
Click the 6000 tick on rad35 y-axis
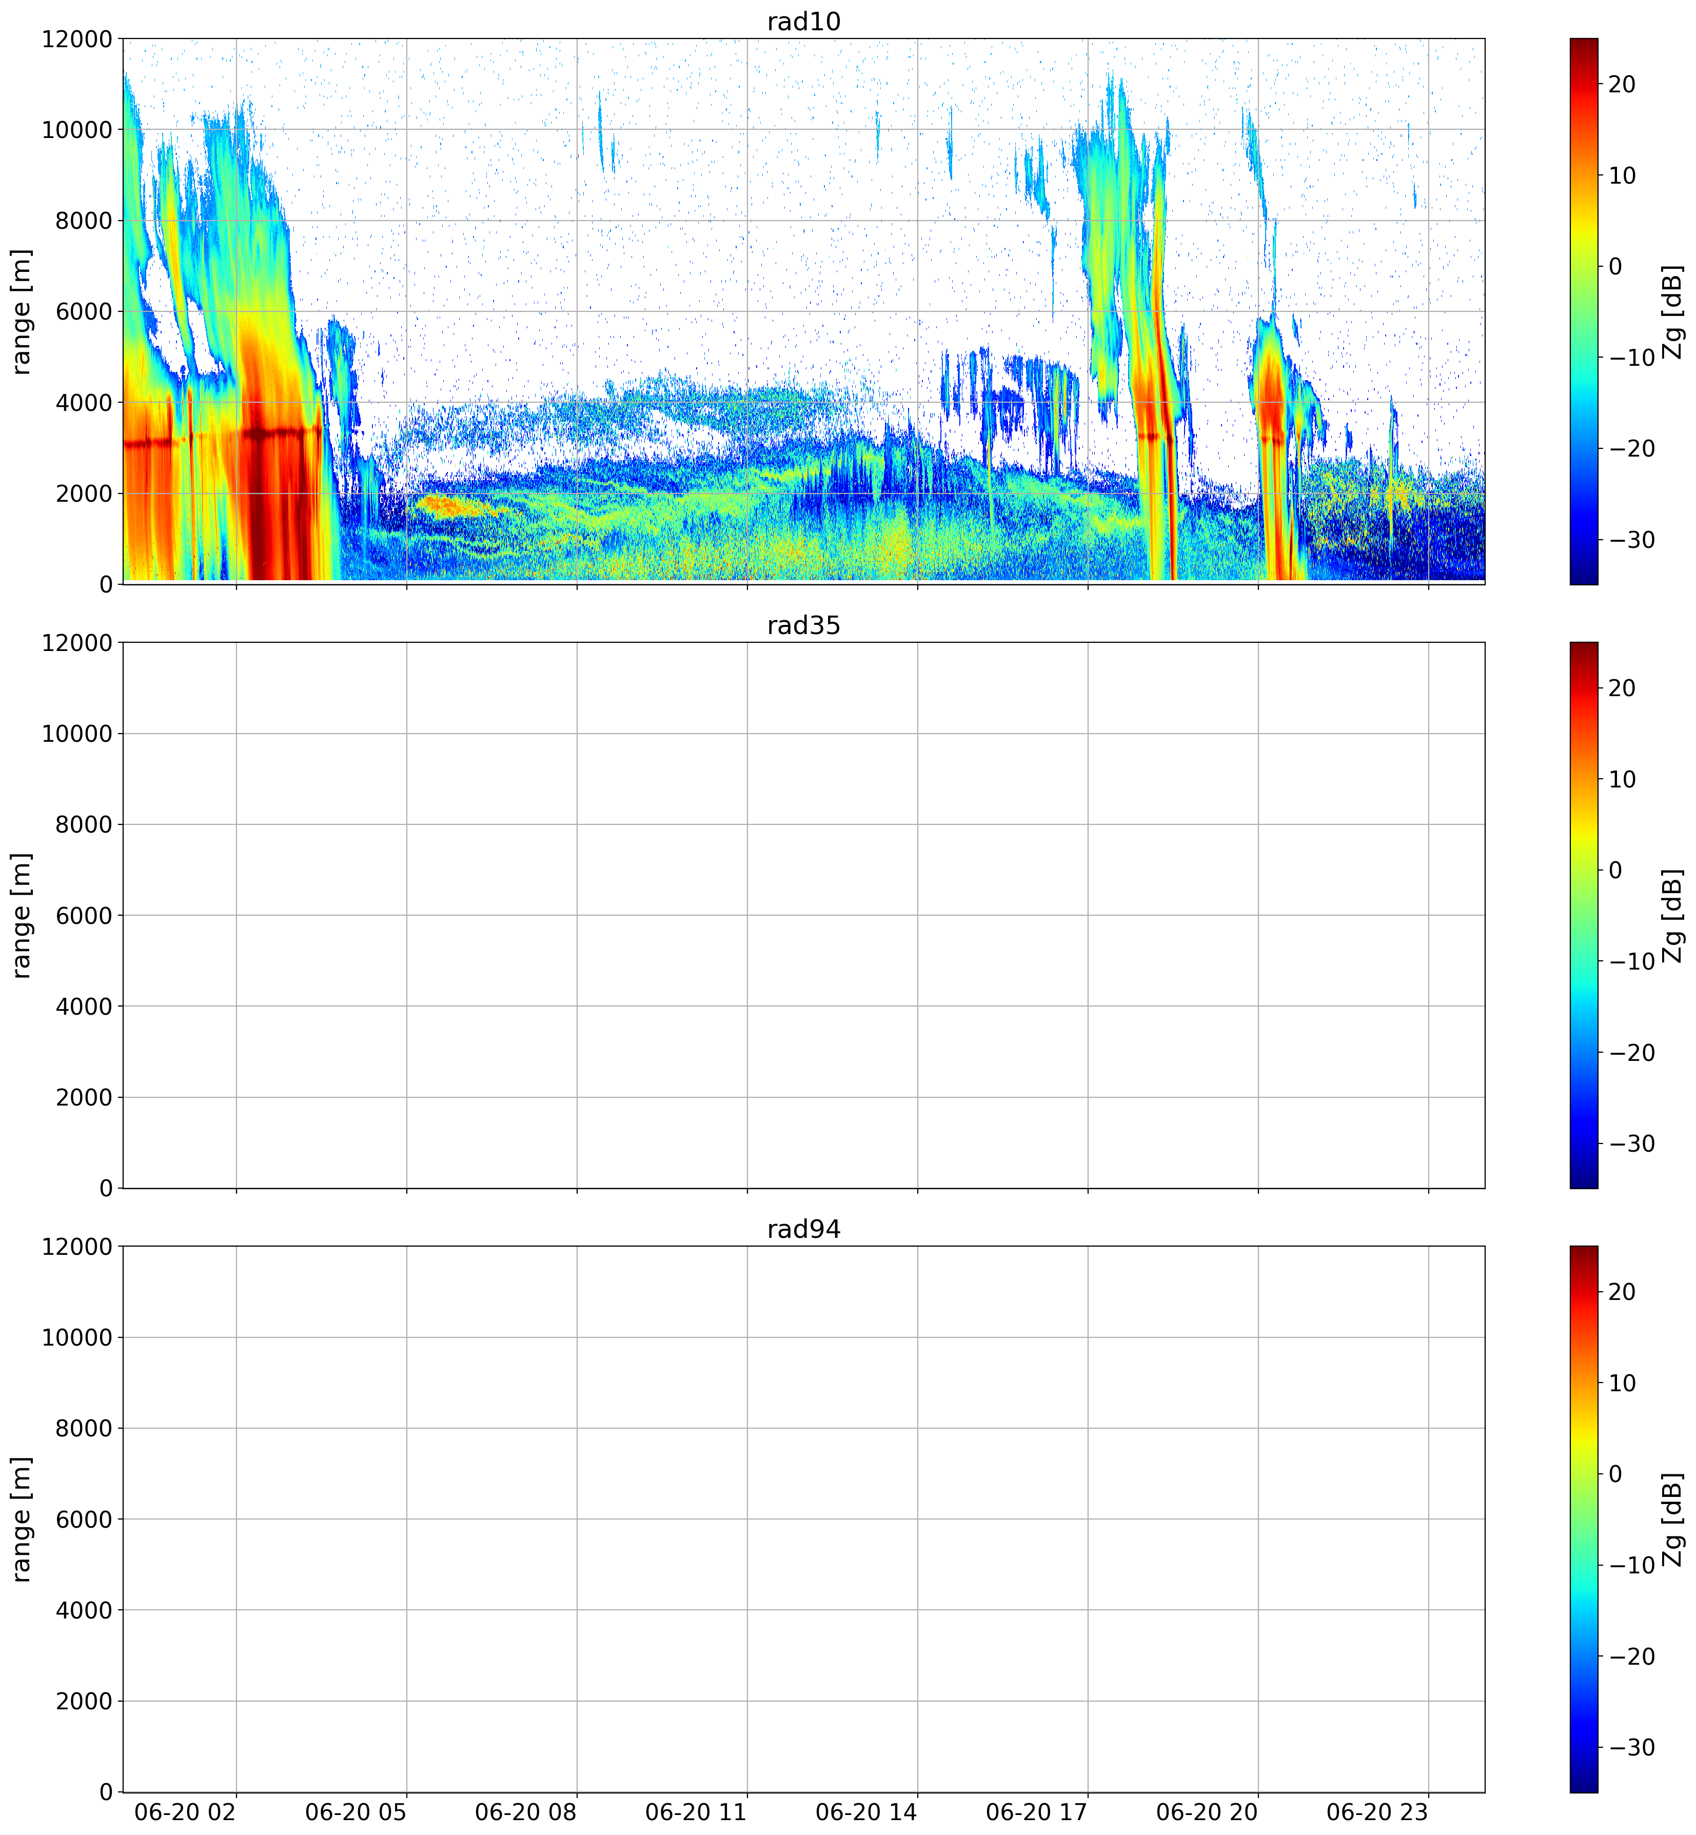(x=84, y=916)
